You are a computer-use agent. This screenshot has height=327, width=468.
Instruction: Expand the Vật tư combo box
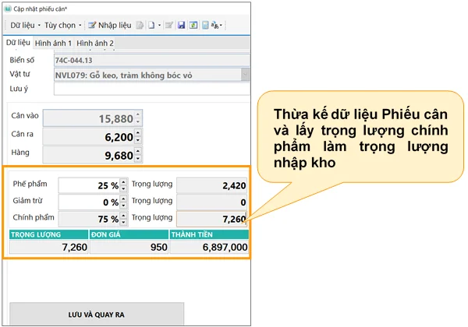pyautogui.click(x=246, y=75)
